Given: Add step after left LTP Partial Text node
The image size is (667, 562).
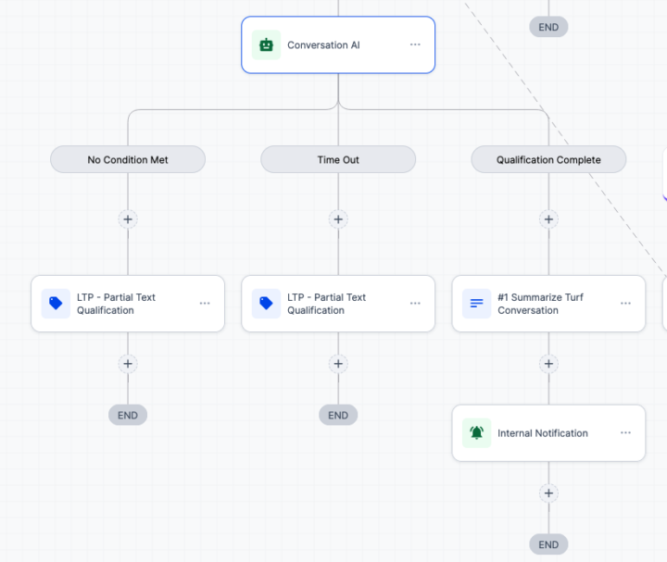Looking at the screenshot, I should pyautogui.click(x=128, y=364).
